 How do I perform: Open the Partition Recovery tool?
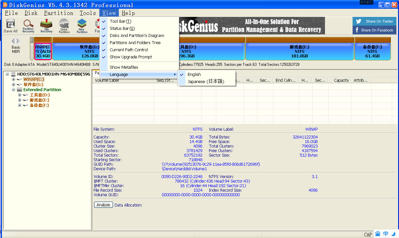click(28, 26)
